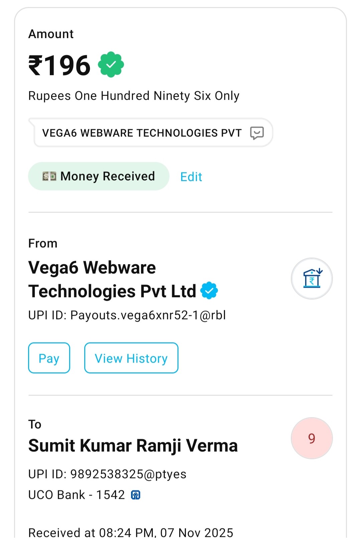361x542 pixels.
Task: Click the green verified badge beside ₹196
Action: (111, 64)
